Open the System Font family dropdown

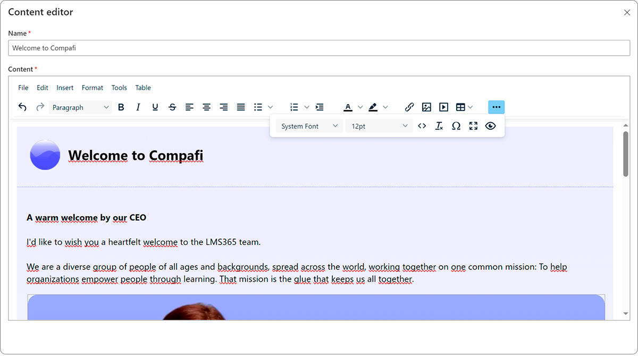coord(309,126)
